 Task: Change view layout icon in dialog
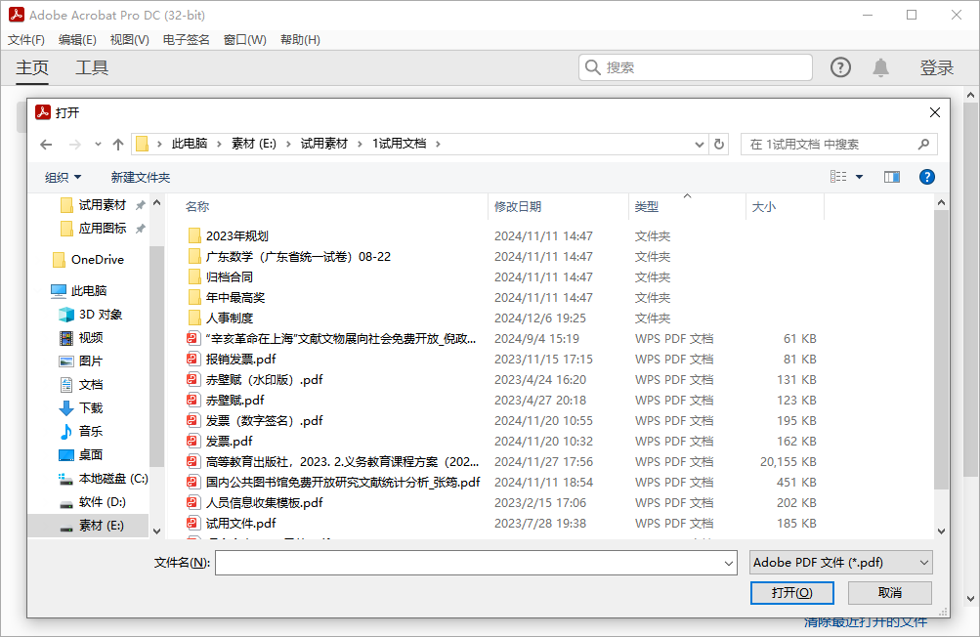tap(838, 177)
